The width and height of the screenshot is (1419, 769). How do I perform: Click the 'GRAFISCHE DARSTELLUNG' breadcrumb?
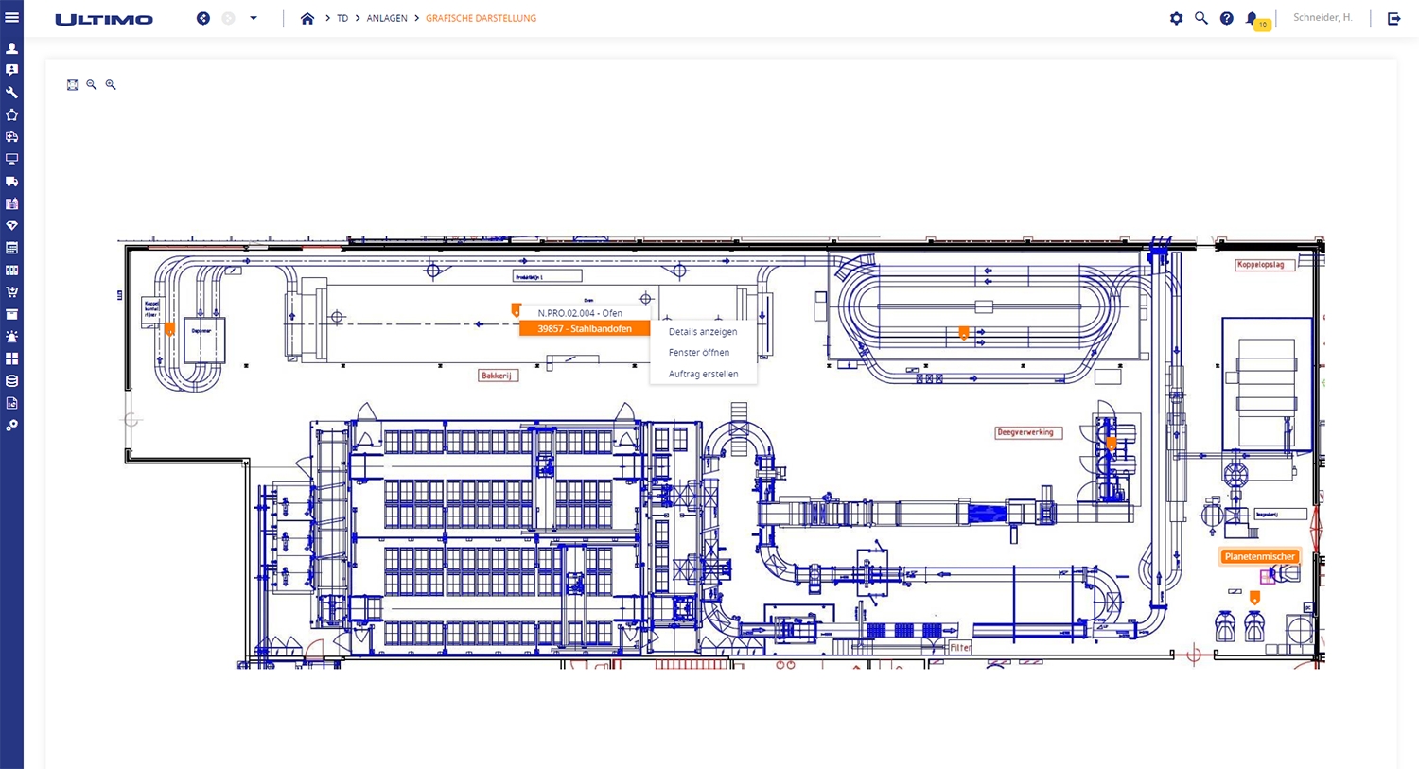coord(481,18)
